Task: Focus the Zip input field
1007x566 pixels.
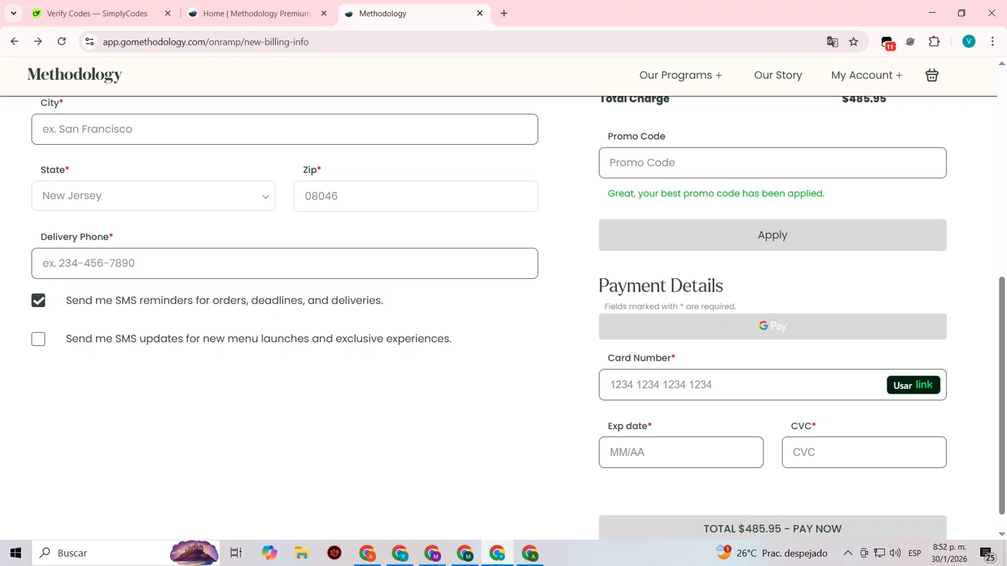Action: pos(416,196)
